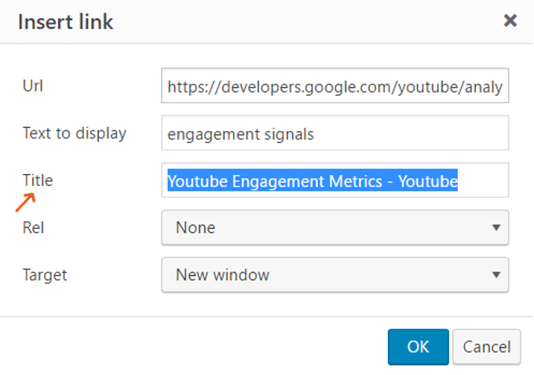Click the Text to display label
This screenshot has width=534, height=375.
click(75, 133)
